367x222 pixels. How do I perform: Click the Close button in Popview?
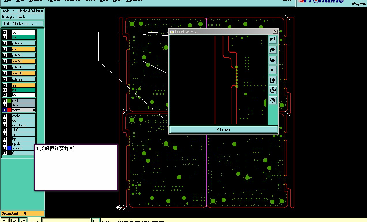coord(223,129)
